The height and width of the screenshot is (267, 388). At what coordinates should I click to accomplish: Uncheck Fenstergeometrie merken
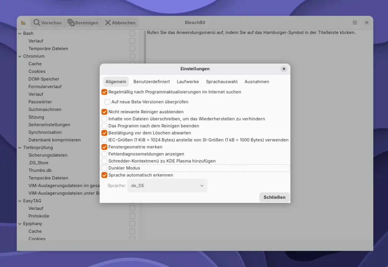[x=104, y=147]
